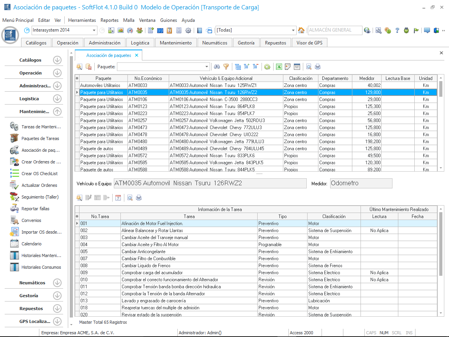The image size is (449, 337).
Task: Collapse the Mantenimiento sidebar section
Action: tap(57, 112)
